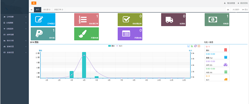Click the April bar in the chart
249x104 pixels.
[84, 65]
